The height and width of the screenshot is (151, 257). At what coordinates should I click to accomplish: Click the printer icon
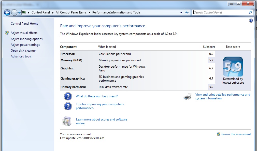(x=188, y=96)
